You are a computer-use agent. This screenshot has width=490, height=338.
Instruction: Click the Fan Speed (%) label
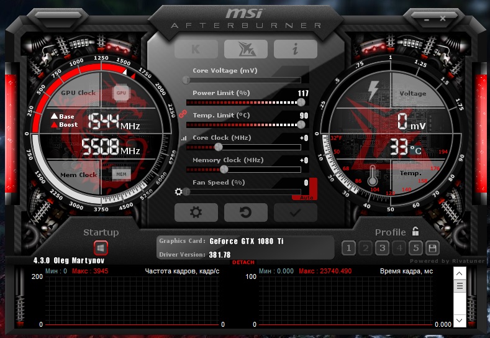(x=219, y=183)
